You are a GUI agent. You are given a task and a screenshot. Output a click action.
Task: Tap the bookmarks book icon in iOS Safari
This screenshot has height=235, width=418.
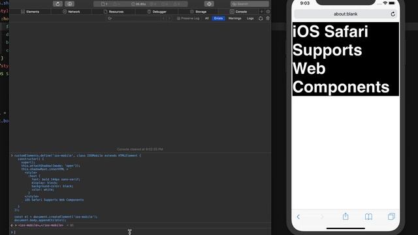368,217
